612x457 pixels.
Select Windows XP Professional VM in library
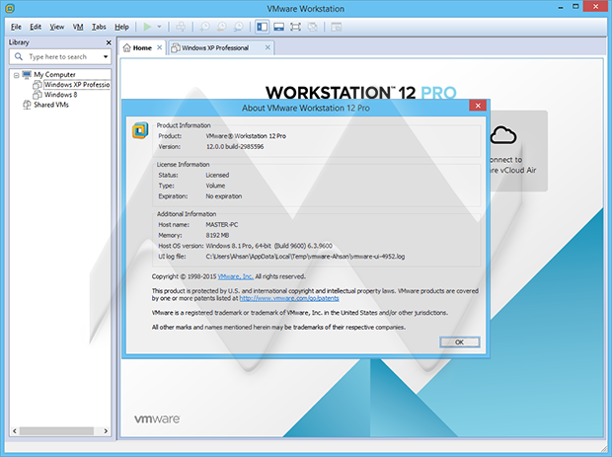coord(77,84)
